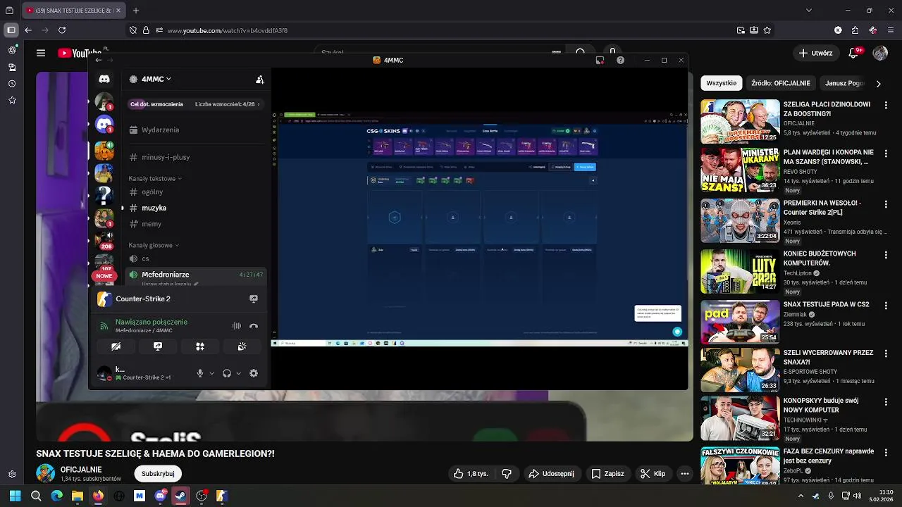The image size is (902, 507).
Task: Toggle the browser sidebar panel button
Action: point(11,30)
